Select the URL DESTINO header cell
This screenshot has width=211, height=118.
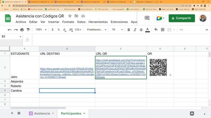[67, 54]
